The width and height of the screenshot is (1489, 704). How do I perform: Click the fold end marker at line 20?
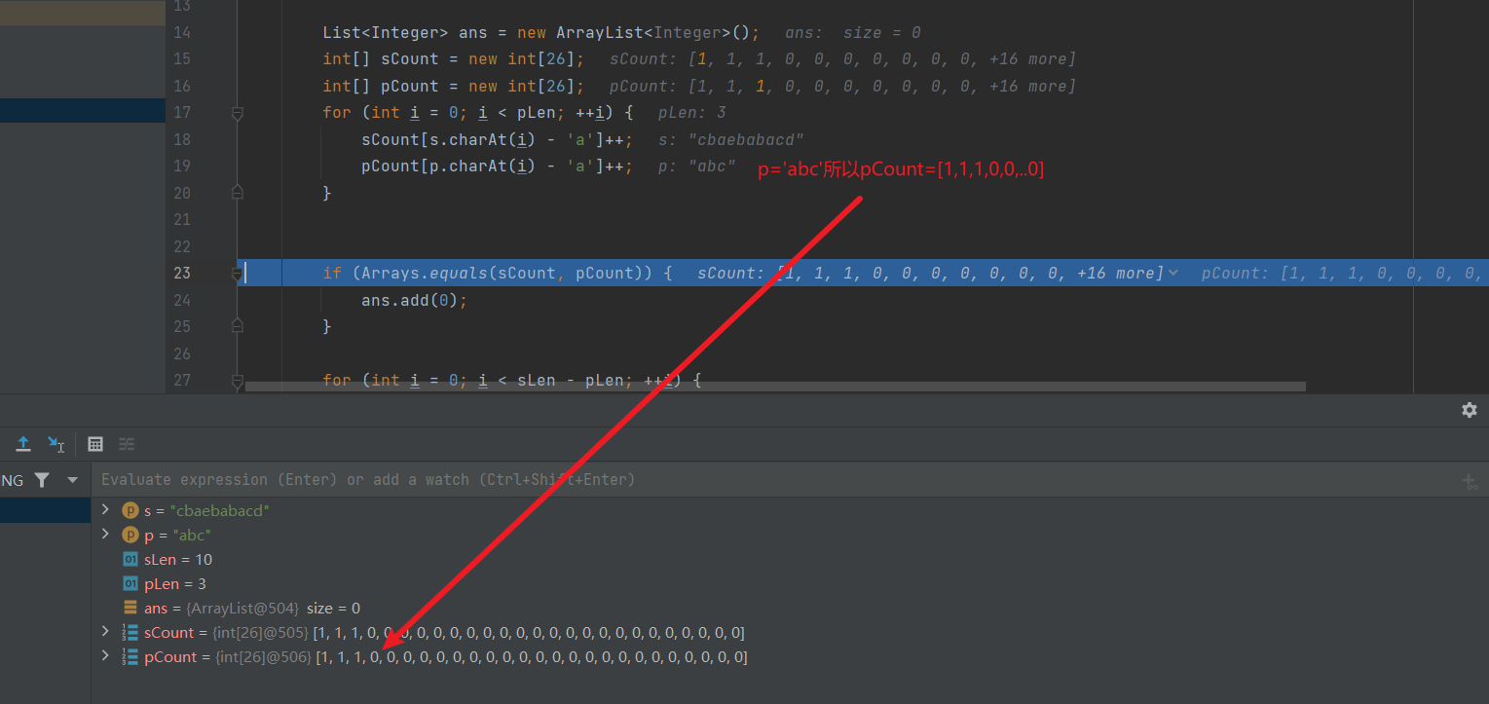(238, 193)
